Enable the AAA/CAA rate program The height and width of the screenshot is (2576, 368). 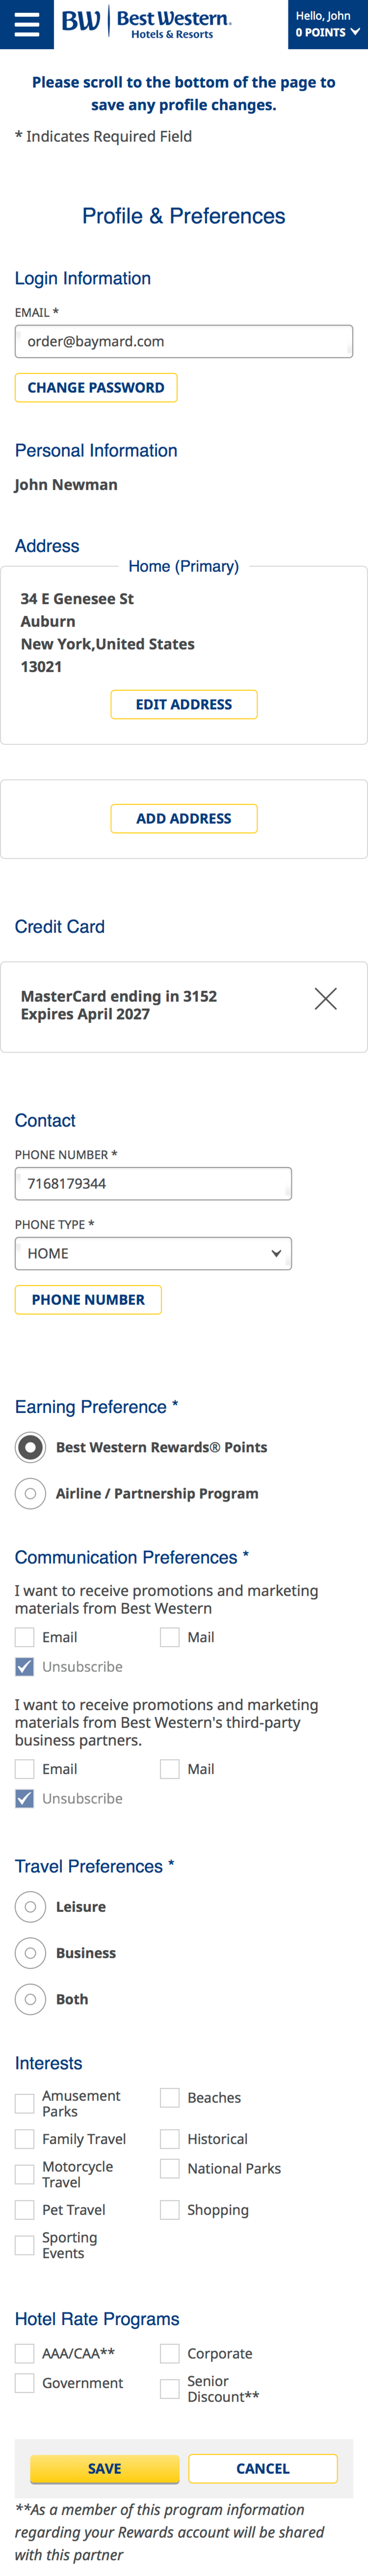coord(24,2353)
